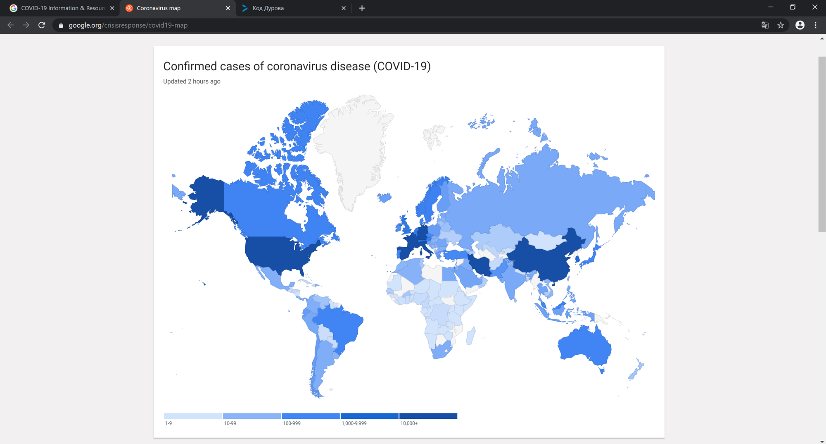826x444 pixels.
Task: Reload the coronavirus map page
Action: click(42, 25)
